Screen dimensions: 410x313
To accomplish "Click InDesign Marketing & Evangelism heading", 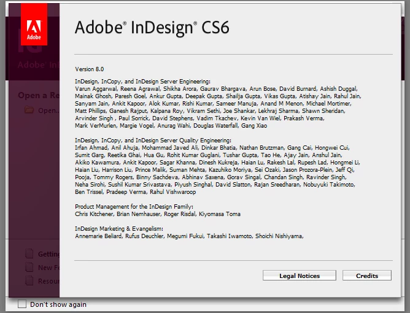I will [119, 229].
